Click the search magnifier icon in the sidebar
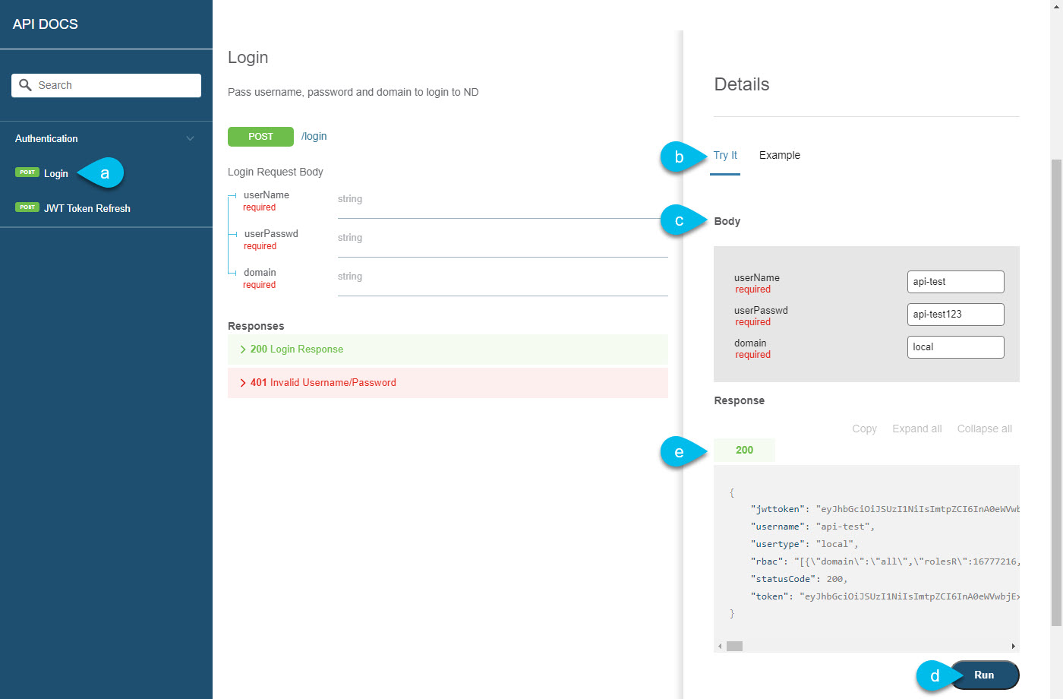 [x=24, y=85]
